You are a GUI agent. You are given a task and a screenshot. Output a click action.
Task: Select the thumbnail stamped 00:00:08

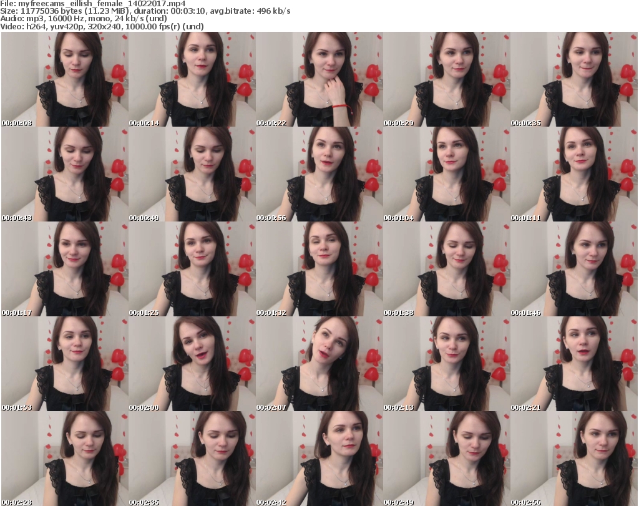coord(65,79)
